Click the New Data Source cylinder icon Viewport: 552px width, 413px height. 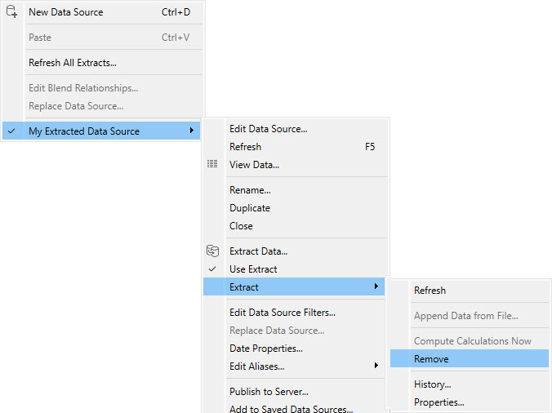[11, 12]
